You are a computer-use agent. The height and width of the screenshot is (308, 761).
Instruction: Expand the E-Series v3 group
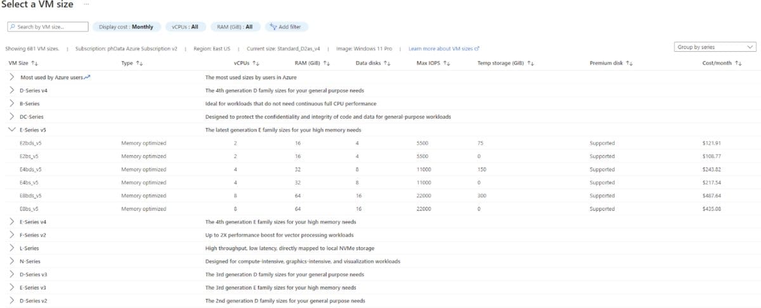(11, 287)
